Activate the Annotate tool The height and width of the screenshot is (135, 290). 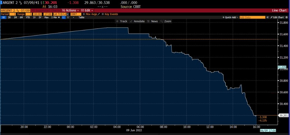pos(137,21)
